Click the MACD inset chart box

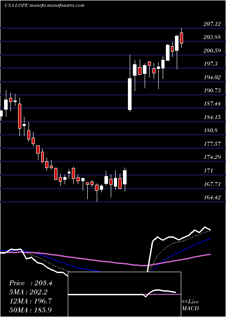click(x=124, y=294)
